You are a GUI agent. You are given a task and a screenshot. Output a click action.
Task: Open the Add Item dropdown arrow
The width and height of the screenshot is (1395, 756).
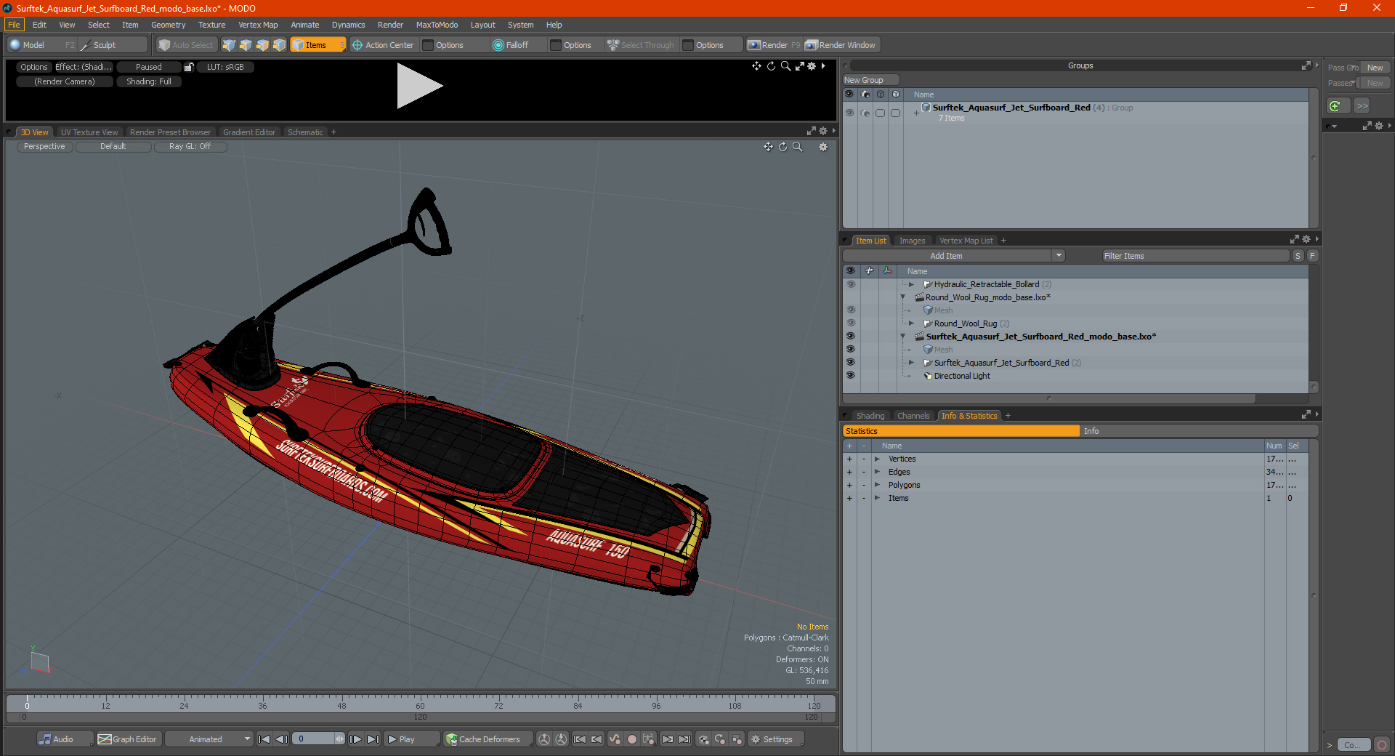[1059, 256]
